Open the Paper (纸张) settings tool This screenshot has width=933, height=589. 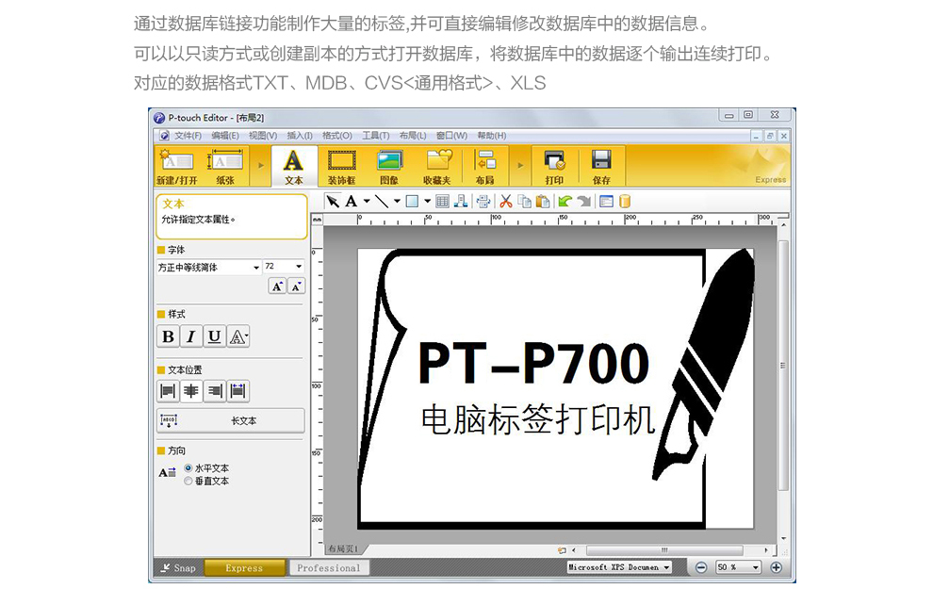click(x=224, y=166)
